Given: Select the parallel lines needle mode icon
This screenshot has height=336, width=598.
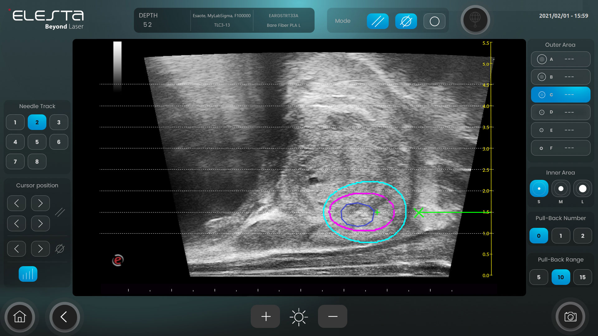Looking at the screenshot, I should pos(377,21).
